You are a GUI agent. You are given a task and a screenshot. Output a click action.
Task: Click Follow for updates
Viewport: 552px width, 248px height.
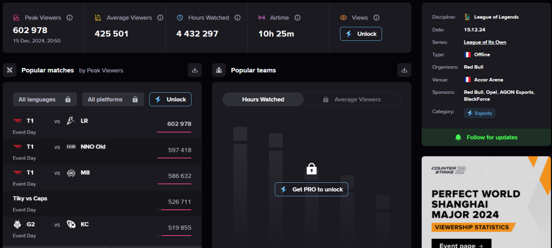(x=486, y=137)
